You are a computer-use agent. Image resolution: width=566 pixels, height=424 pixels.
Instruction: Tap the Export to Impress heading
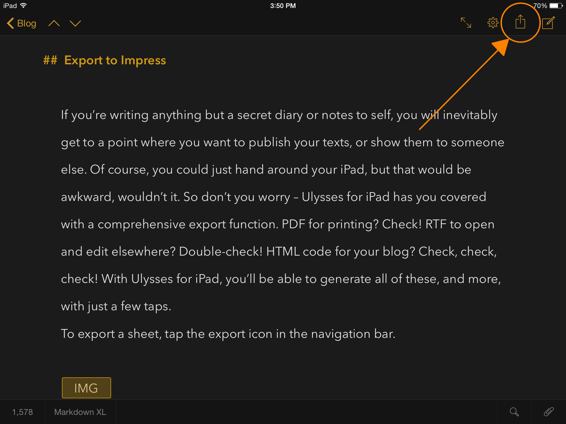point(115,60)
